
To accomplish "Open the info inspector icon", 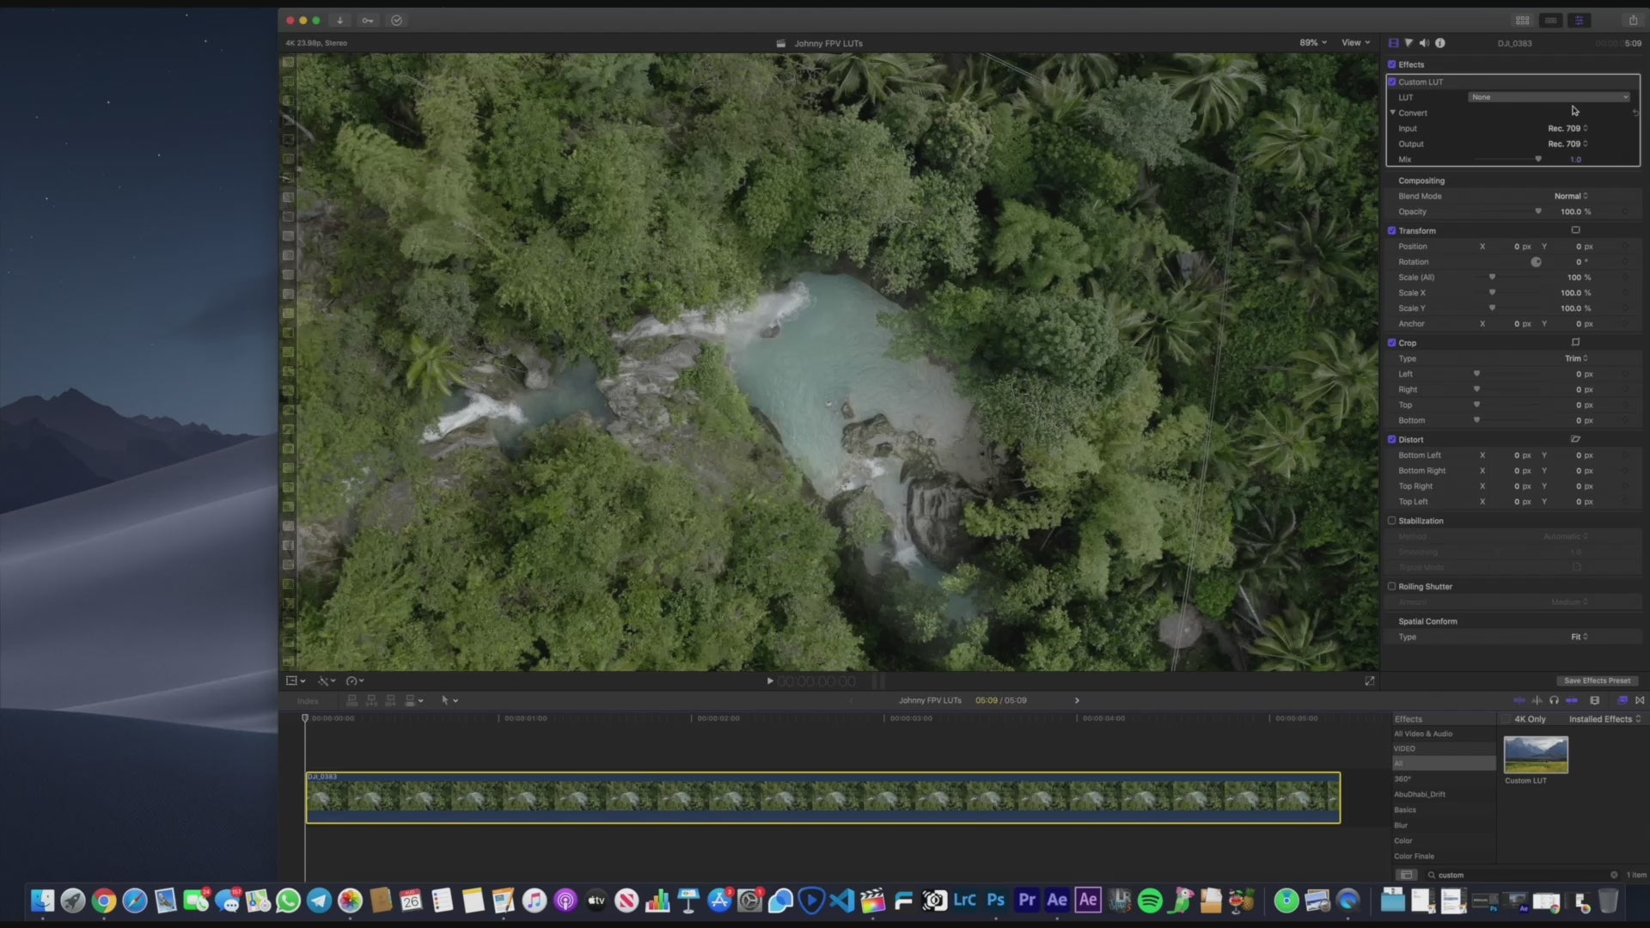I will (1440, 43).
